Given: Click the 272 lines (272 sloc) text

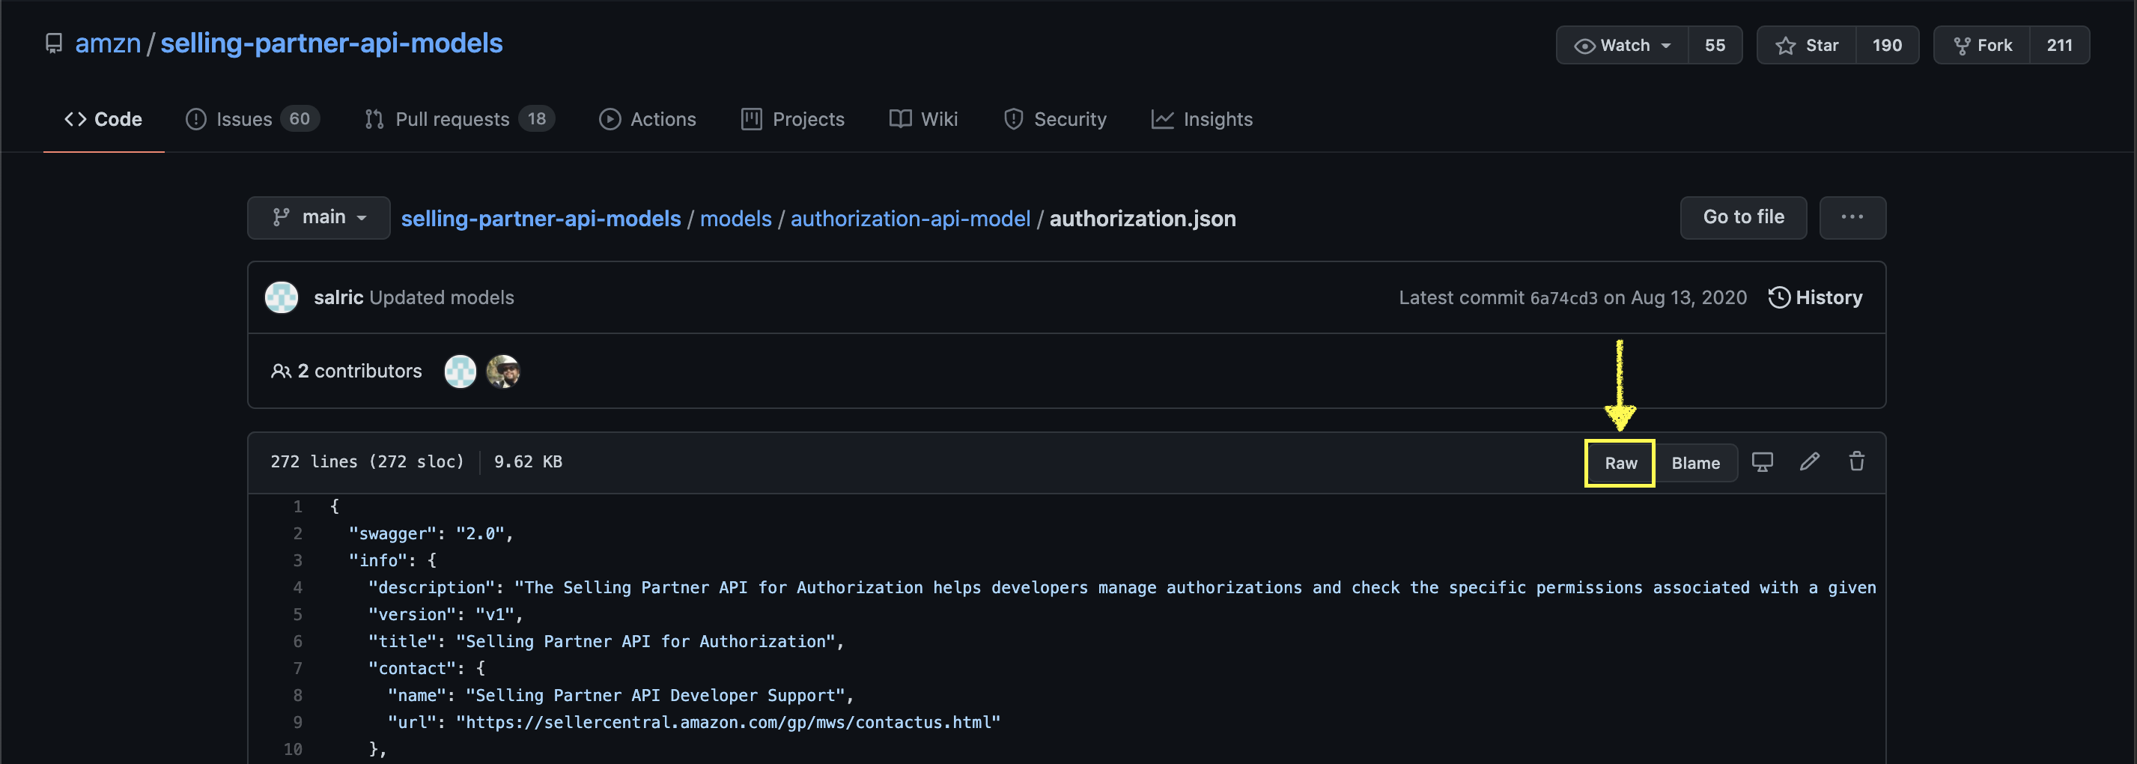Looking at the screenshot, I should (x=367, y=462).
